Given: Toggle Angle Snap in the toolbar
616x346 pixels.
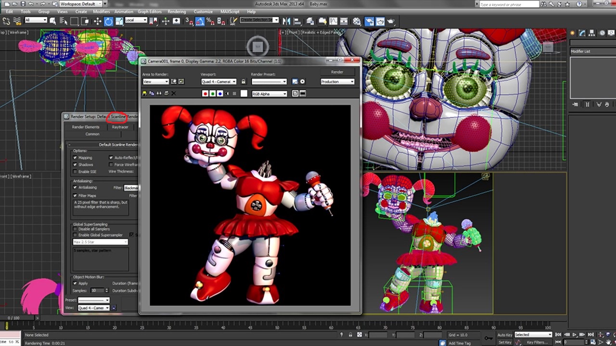Looking at the screenshot, I should point(200,21).
